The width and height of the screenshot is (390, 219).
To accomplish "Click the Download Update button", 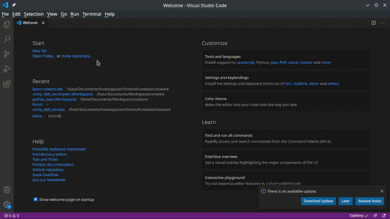I will click(318, 201).
